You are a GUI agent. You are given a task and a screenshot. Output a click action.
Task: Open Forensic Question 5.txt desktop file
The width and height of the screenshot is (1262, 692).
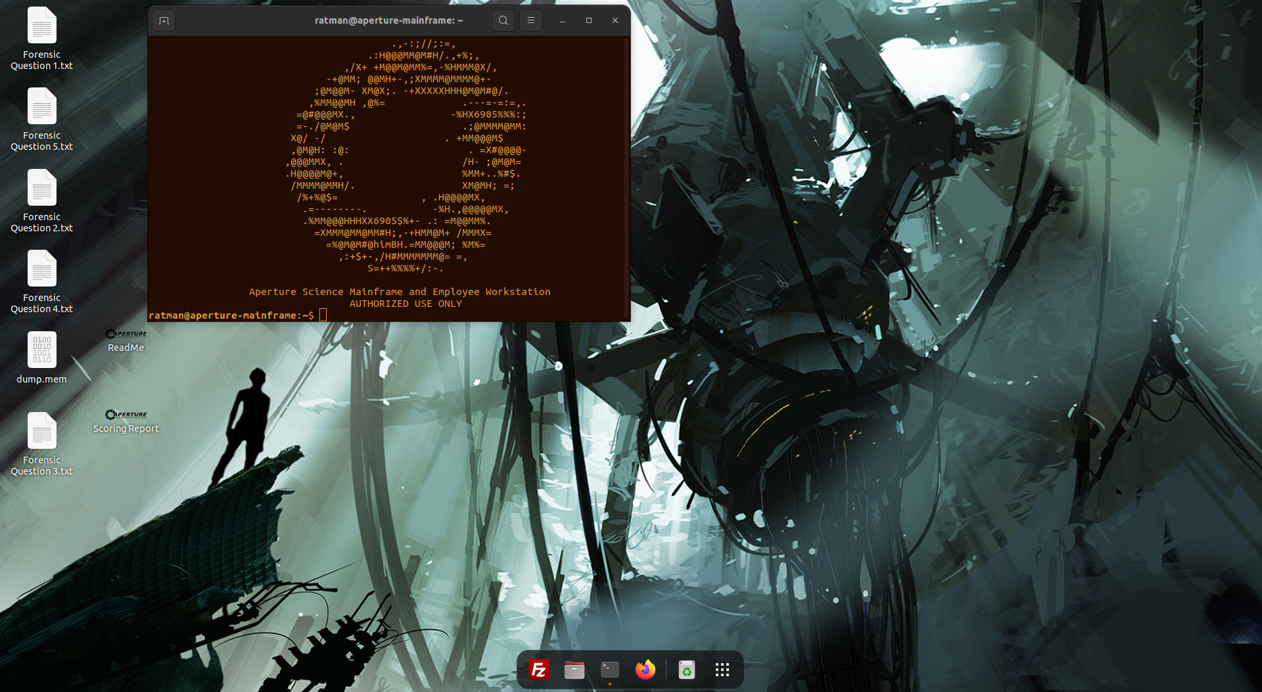pyautogui.click(x=41, y=107)
